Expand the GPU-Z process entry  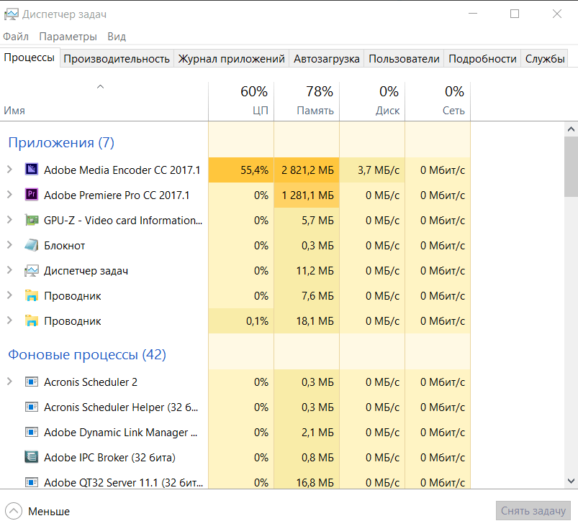tap(9, 220)
